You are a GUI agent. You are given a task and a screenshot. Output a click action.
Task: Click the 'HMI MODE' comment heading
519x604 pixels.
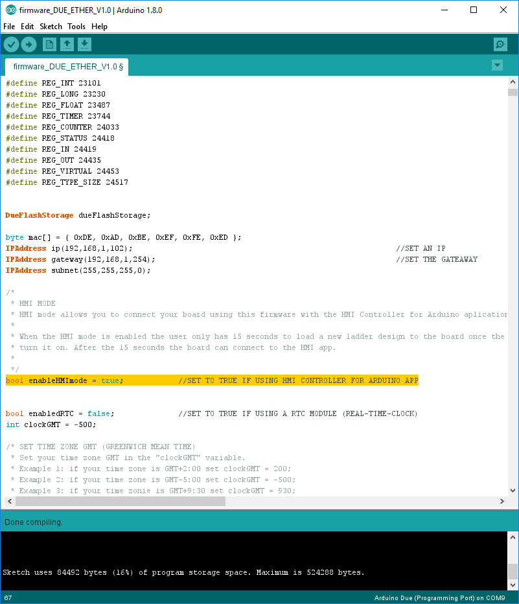(37, 303)
